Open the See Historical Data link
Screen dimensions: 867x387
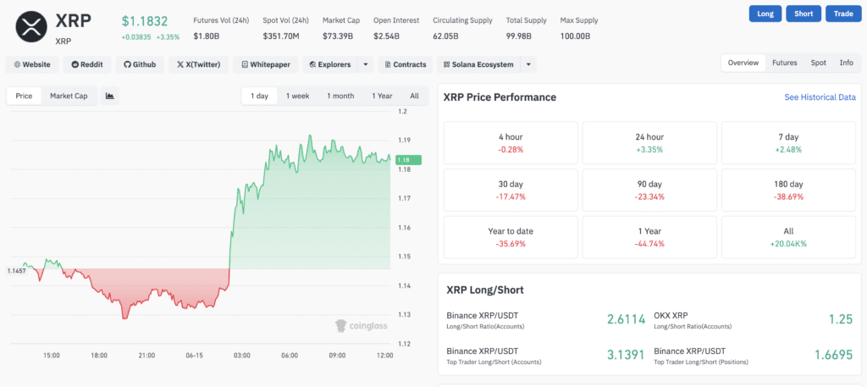coord(820,97)
